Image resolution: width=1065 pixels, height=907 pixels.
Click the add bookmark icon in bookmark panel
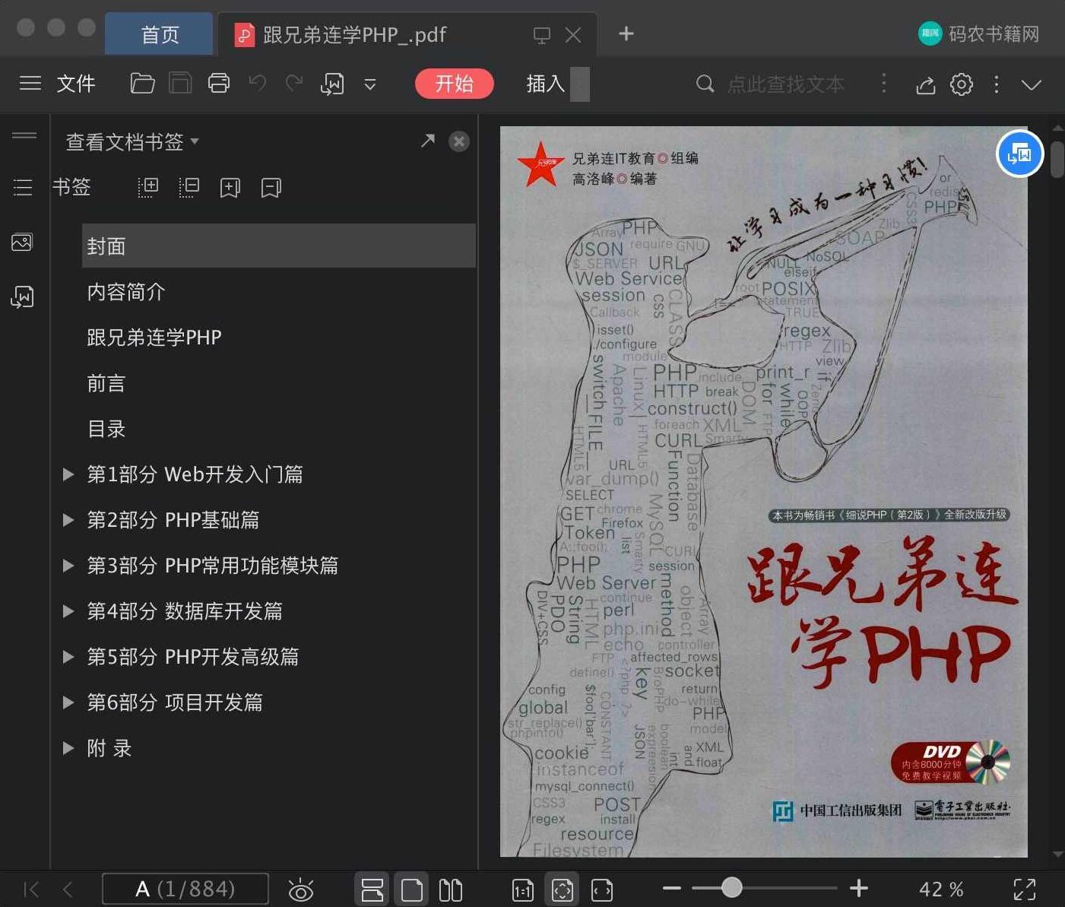230,187
